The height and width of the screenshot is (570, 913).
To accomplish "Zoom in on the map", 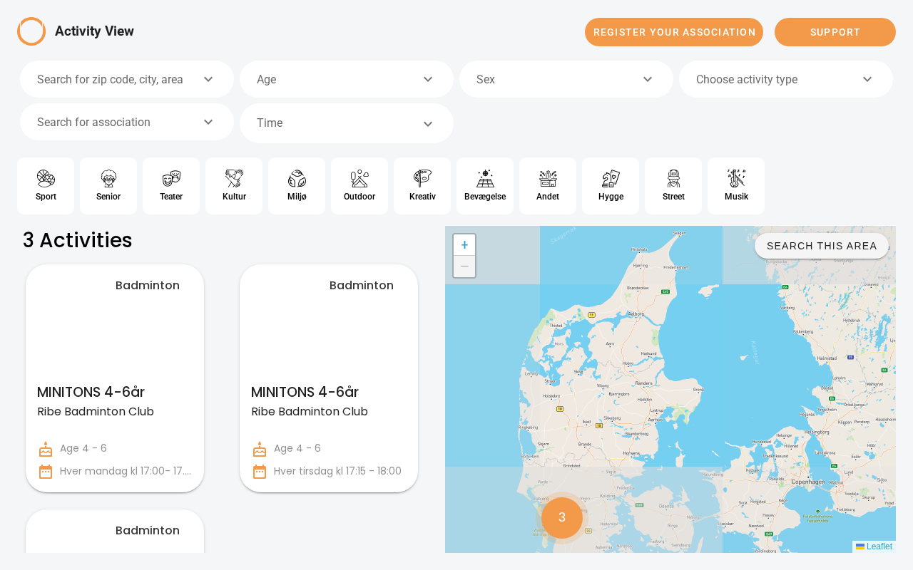I will click(x=464, y=245).
